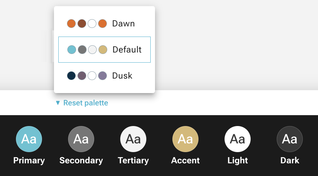Select the Dawn palette option
318x176 pixels.
point(104,24)
